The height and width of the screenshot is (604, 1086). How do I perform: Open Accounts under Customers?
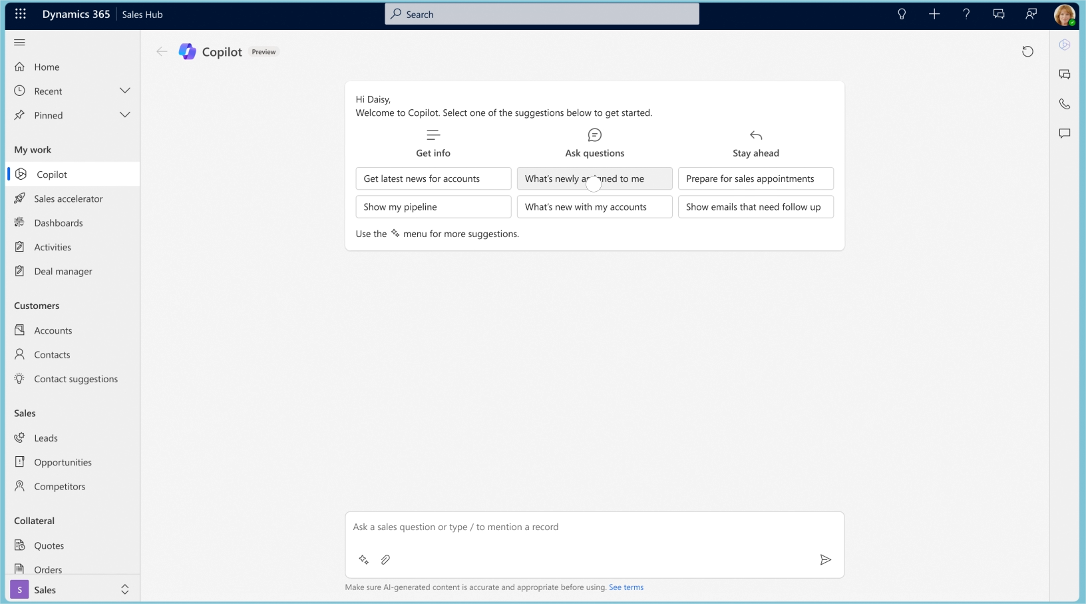point(73,330)
